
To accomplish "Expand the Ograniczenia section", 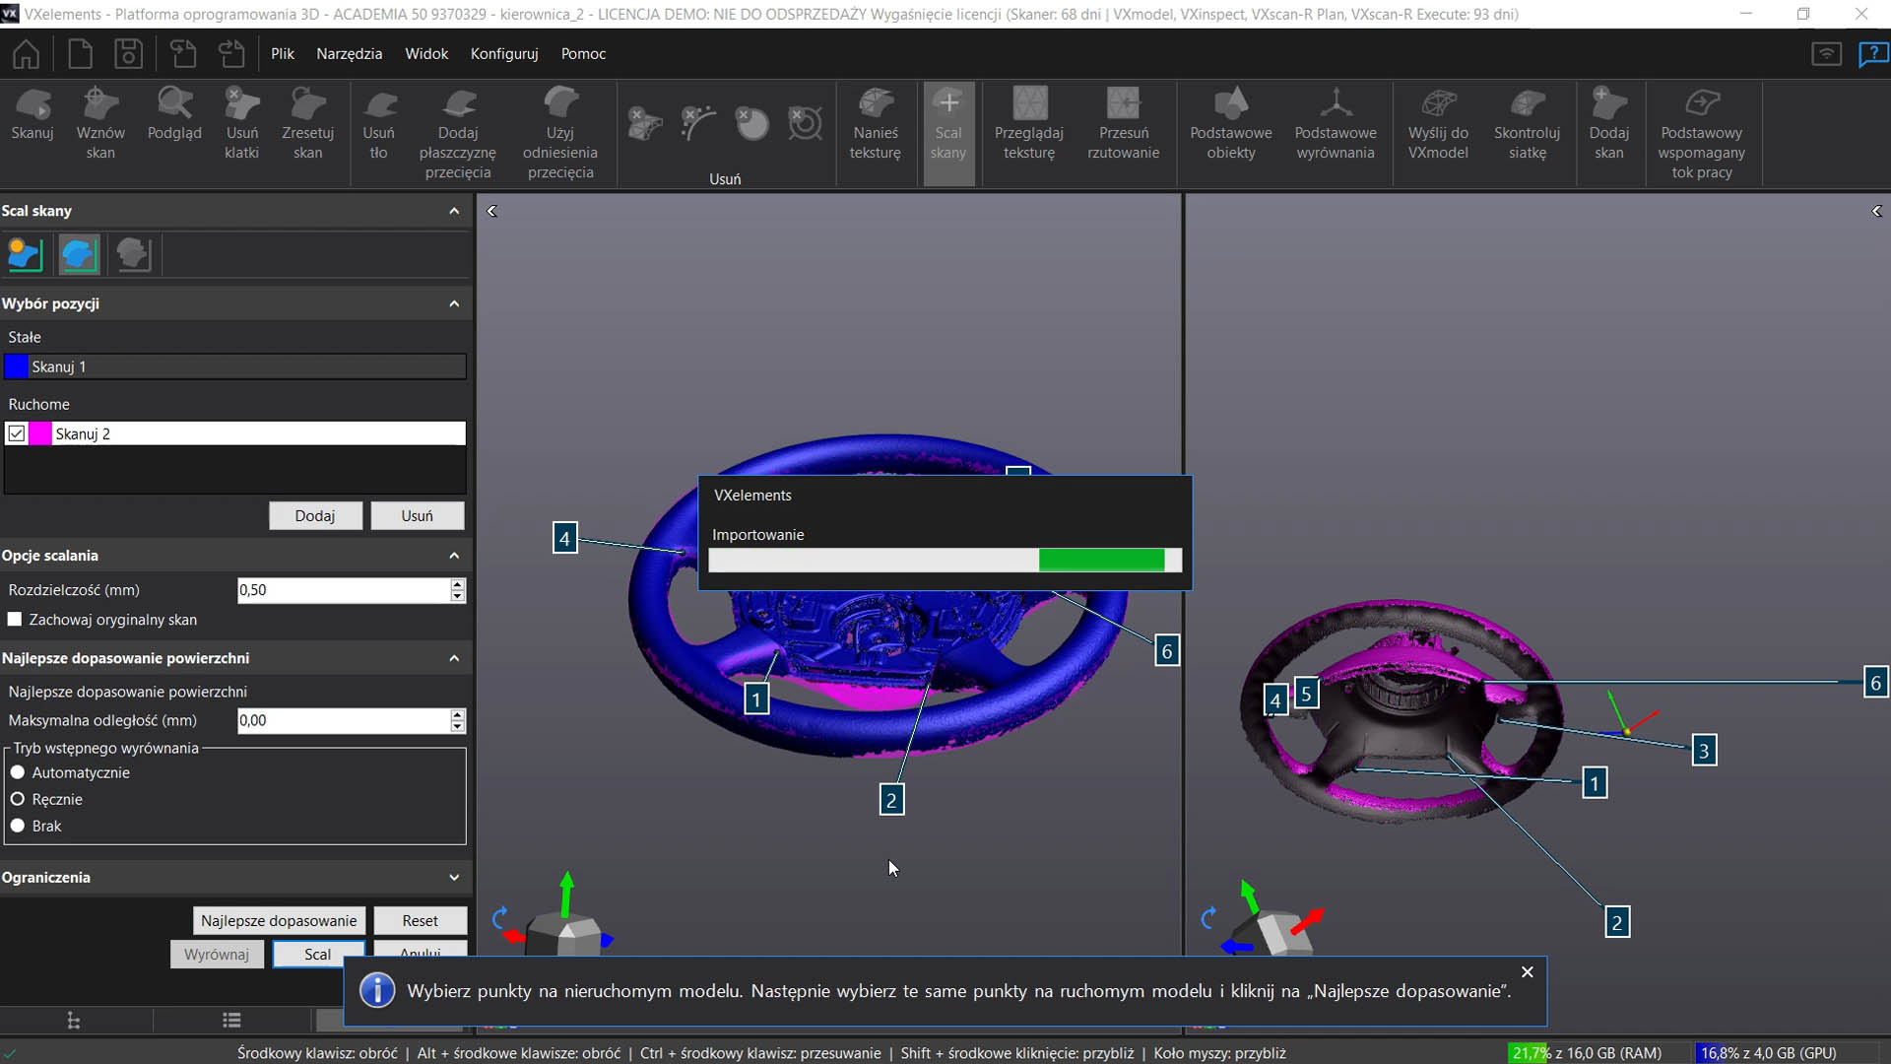I will click(454, 878).
